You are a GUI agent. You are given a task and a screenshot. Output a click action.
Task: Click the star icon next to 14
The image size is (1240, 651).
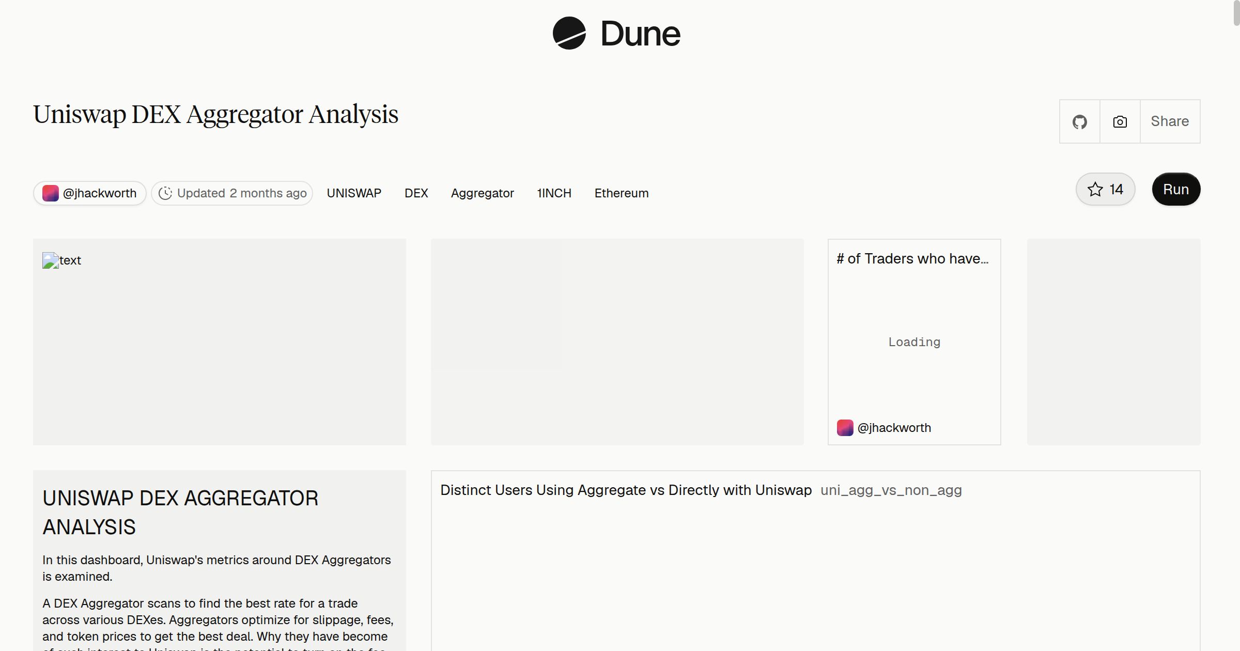tap(1095, 189)
